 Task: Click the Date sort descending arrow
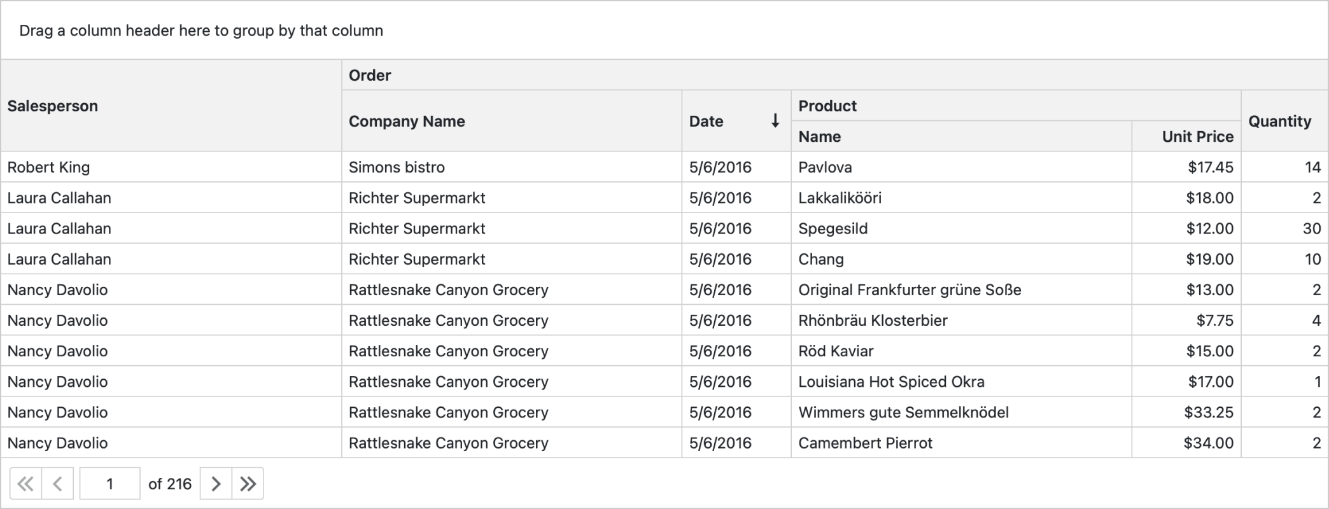(775, 121)
